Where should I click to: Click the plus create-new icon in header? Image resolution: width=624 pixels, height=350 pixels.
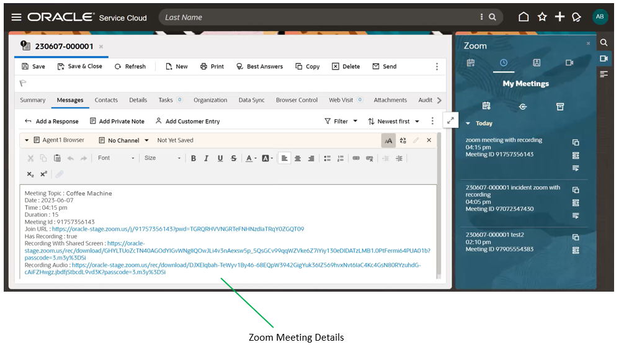559,17
